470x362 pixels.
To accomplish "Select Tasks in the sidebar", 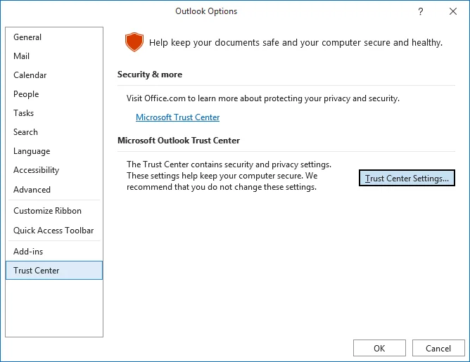I will click(54, 113).
